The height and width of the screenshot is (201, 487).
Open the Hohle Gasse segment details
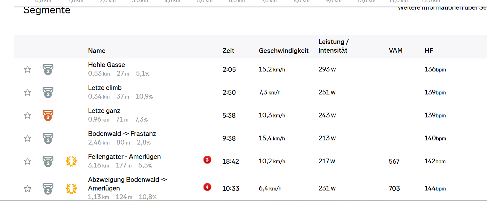[107, 65]
